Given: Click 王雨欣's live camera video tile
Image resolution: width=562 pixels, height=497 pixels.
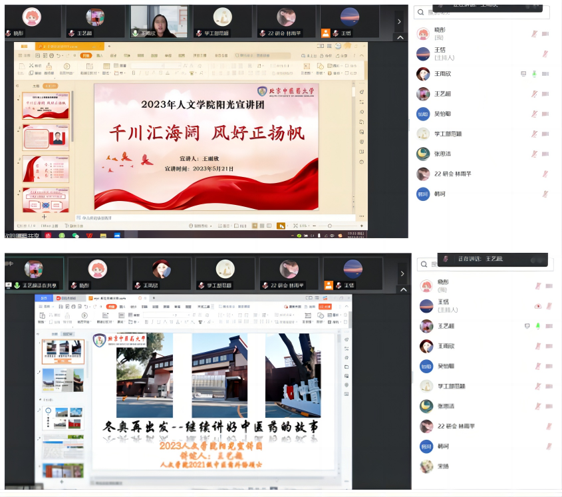Looking at the screenshot, I should click(158, 20).
